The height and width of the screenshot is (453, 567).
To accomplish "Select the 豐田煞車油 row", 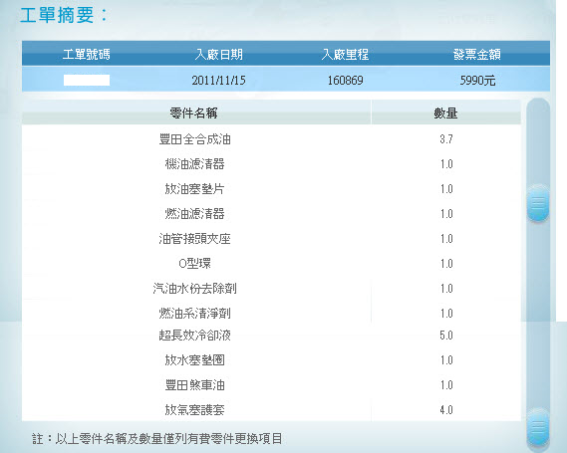I will coord(271,385).
